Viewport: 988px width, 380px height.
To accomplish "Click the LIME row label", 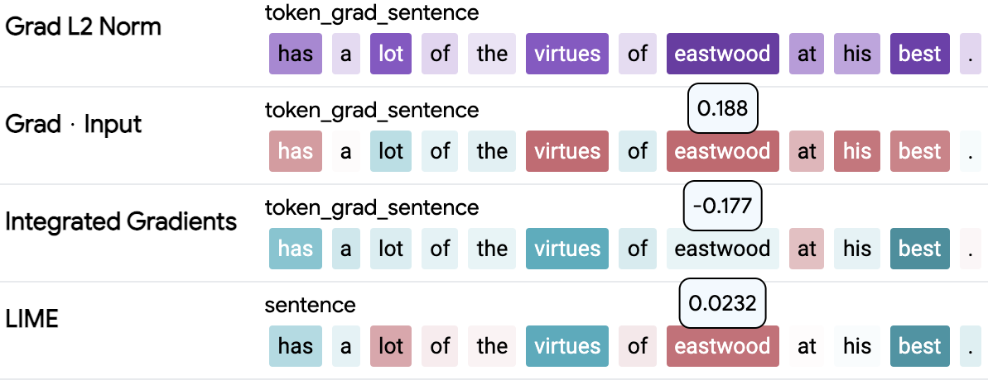I will [32, 319].
